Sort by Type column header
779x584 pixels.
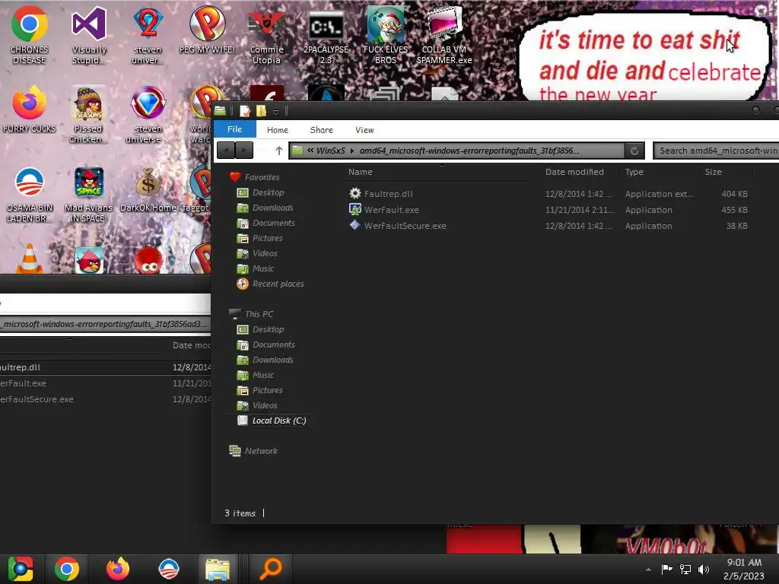click(660, 172)
